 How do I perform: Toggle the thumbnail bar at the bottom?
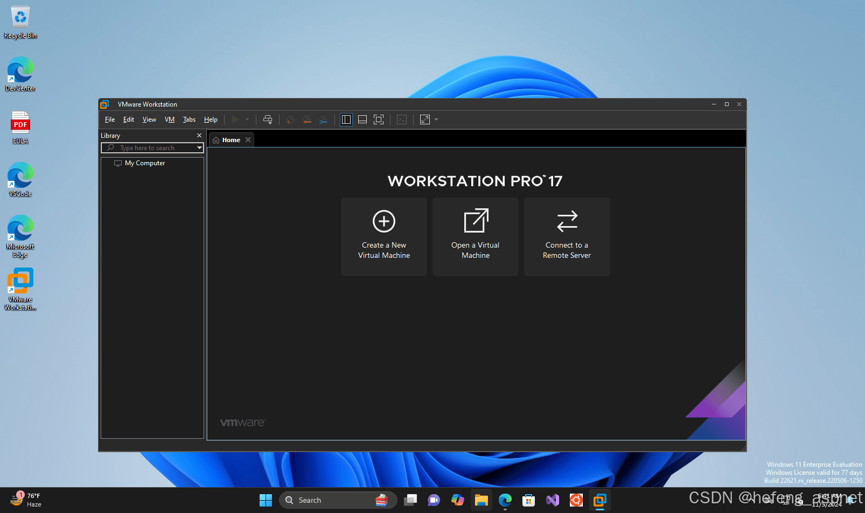(x=362, y=120)
